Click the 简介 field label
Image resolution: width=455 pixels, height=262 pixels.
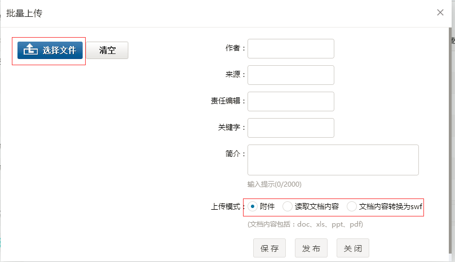click(x=232, y=153)
